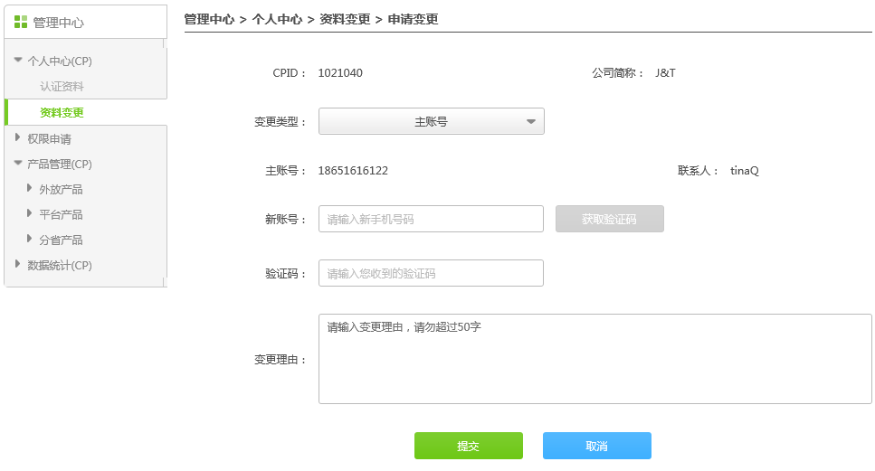Go to 资料变更 in the breadcrumb
This screenshot has width=875, height=471.
coord(345,20)
